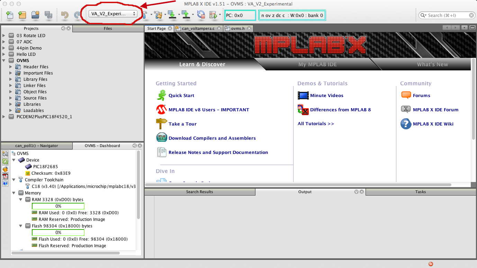This screenshot has height=268, width=477.
Task: Close the Start Page tab
Action: pyautogui.click(x=170, y=28)
